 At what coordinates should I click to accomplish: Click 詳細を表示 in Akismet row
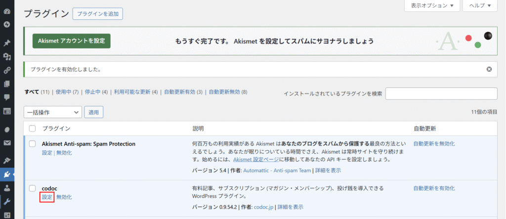328,170
